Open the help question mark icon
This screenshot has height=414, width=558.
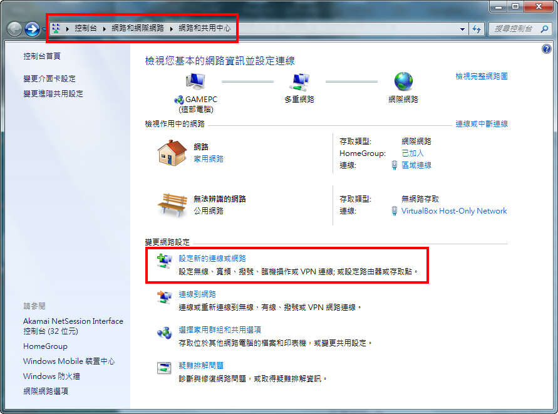(545, 48)
